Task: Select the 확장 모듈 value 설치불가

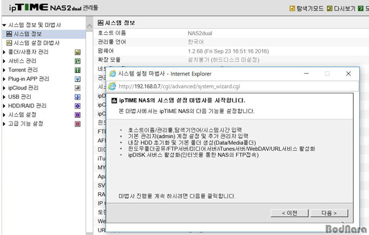Action: click(223, 60)
